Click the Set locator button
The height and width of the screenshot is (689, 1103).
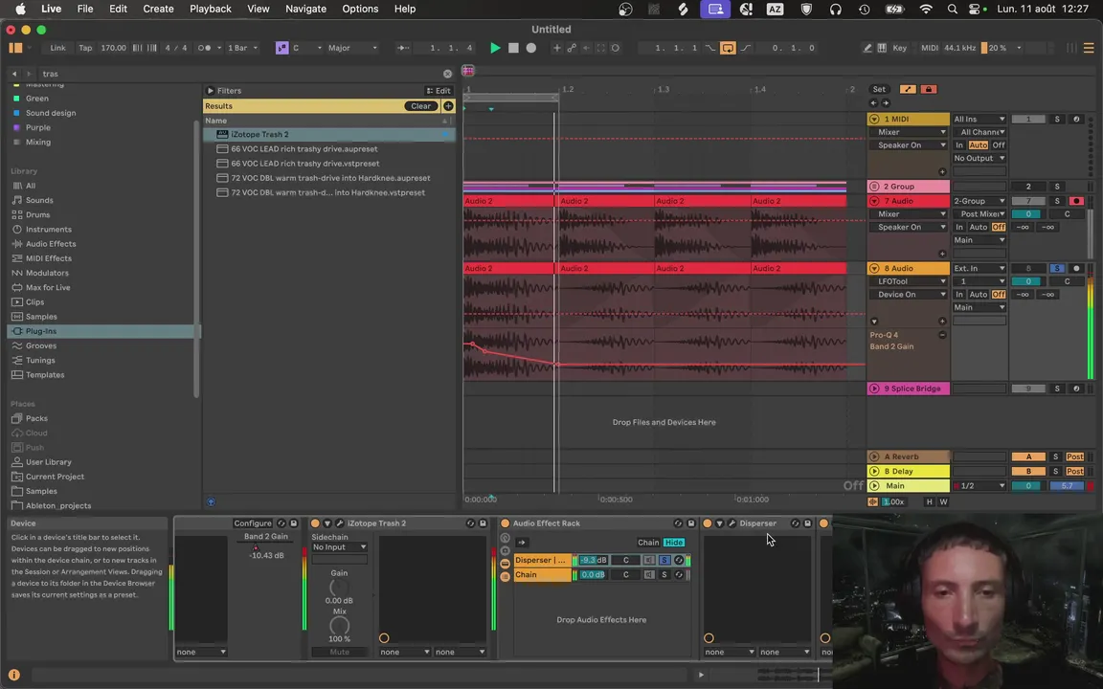pyautogui.click(x=879, y=89)
